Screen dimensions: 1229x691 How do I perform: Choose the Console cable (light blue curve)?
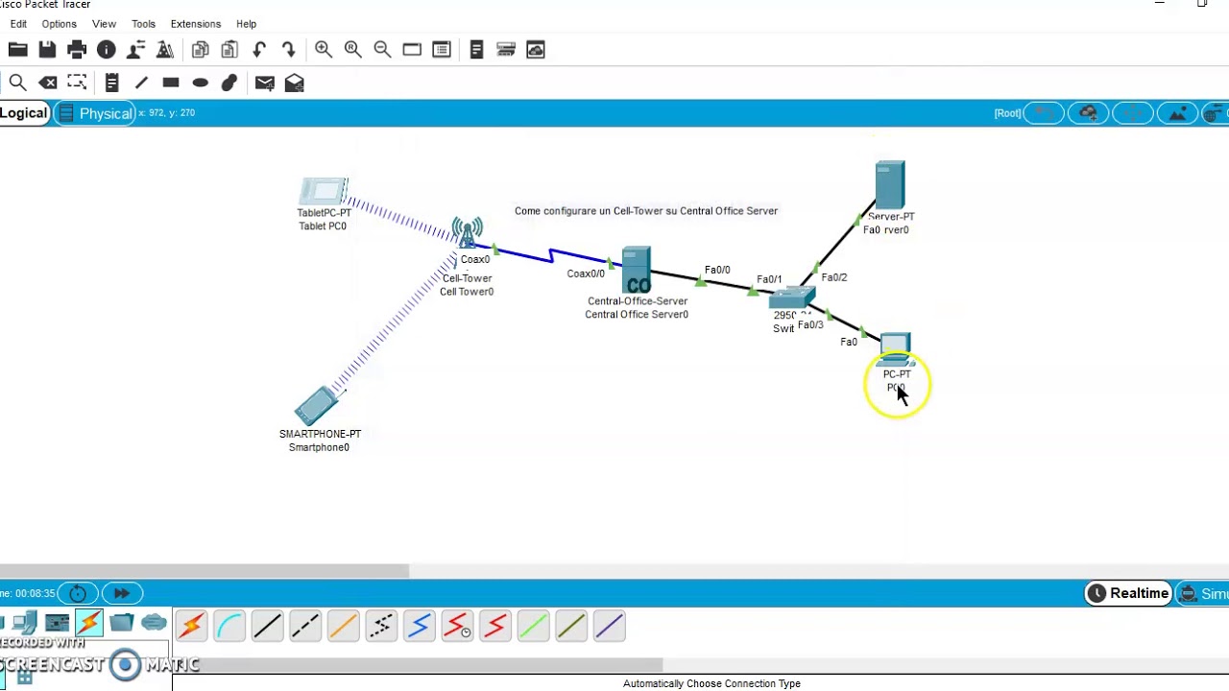point(229,627)
